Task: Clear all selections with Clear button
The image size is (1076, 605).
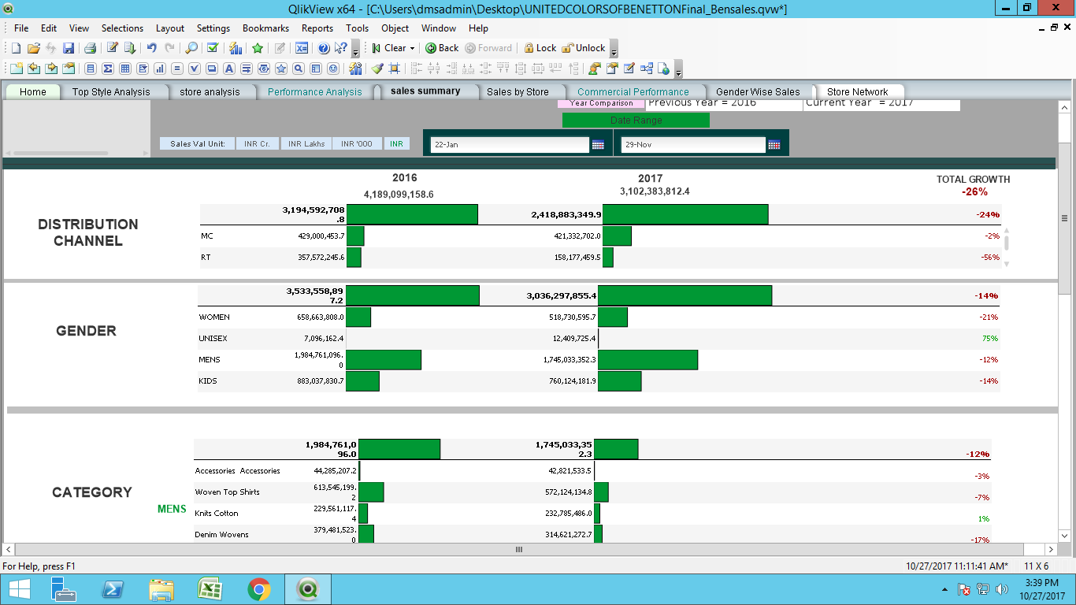Action: 389,48
